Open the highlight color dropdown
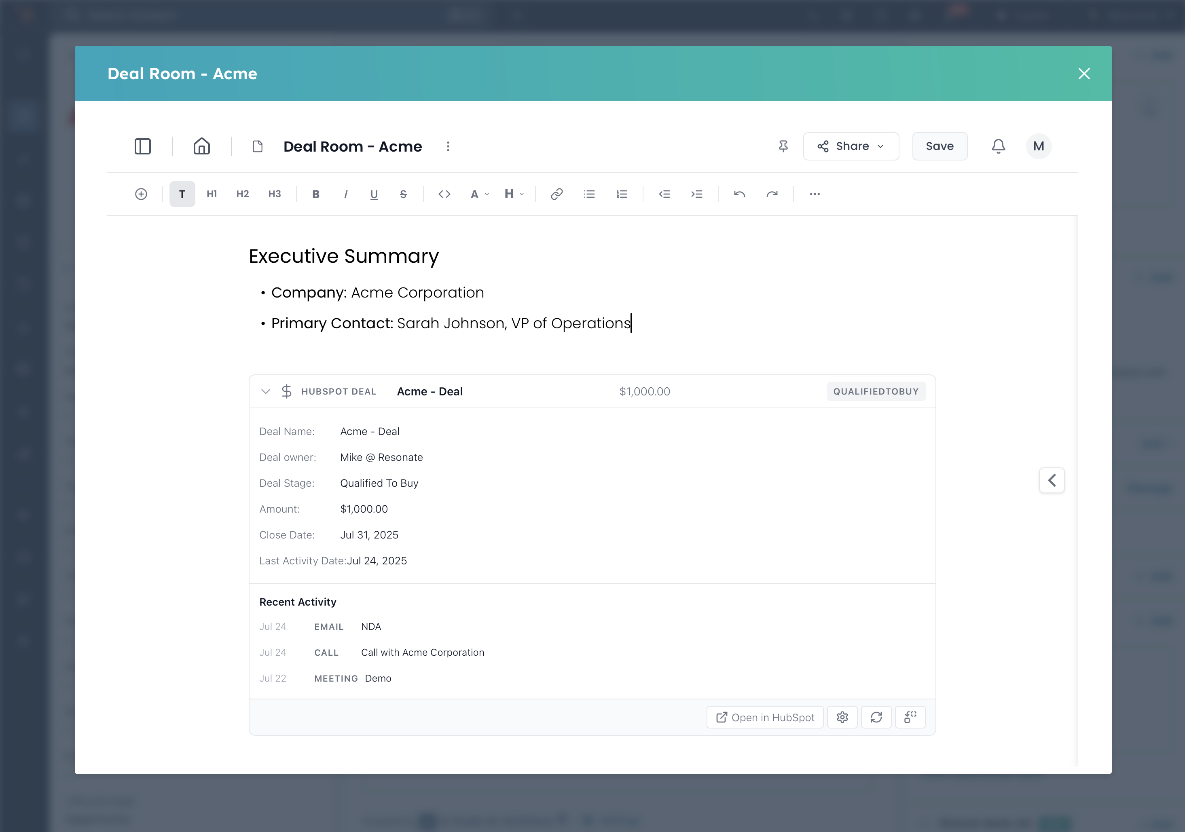Viewport: 1185px width, 832px height. [514, 194]
